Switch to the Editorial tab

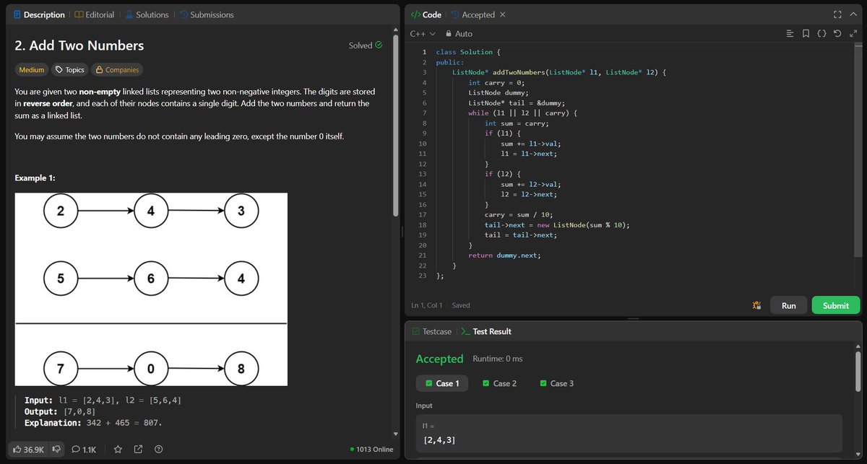[94, 14]
